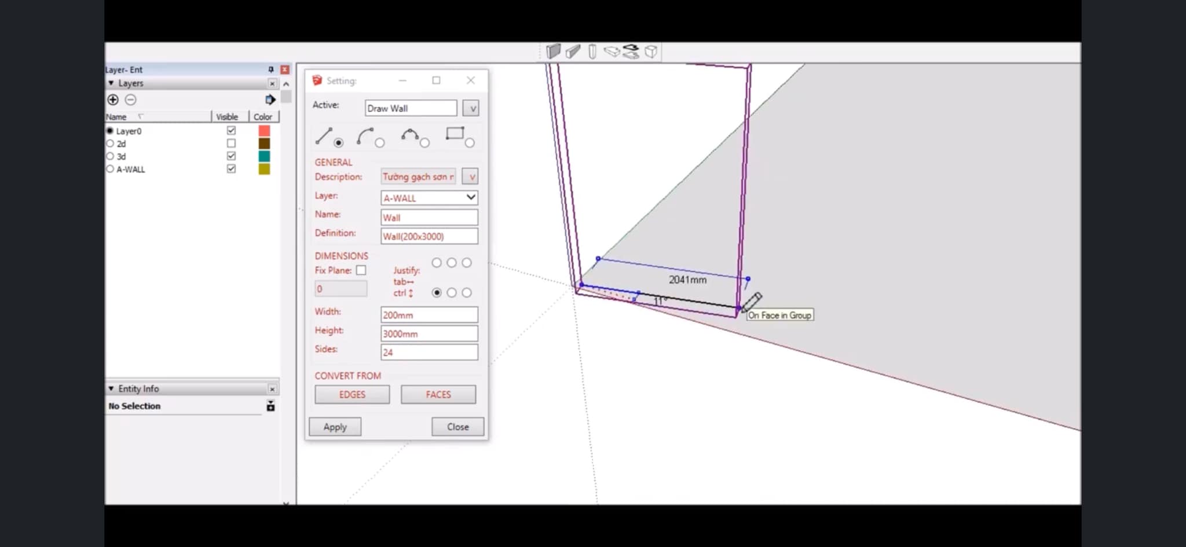The height and width of the screenshot is (547, 1186).
Task: Click the Apply button
Action: [335, 427]
